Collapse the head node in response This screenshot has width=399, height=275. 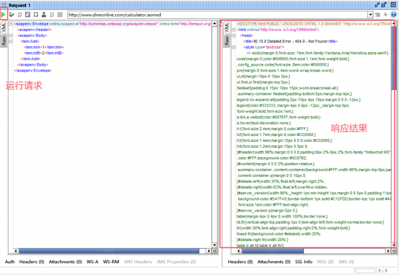coord(234,36)
